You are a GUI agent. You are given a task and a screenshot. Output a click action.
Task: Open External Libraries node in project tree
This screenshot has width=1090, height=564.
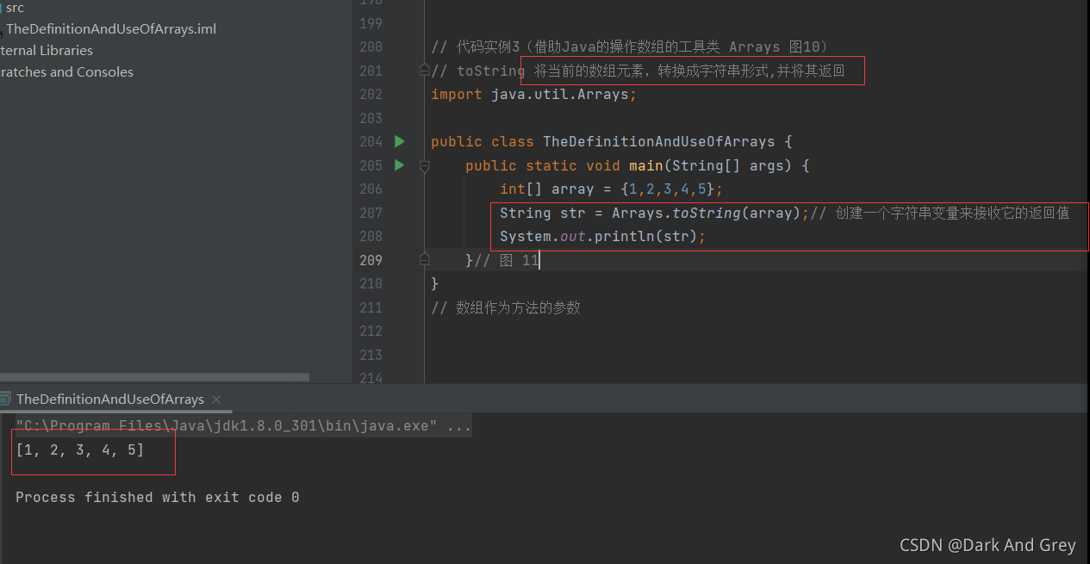pyautogui.click(x=47, y=50)
